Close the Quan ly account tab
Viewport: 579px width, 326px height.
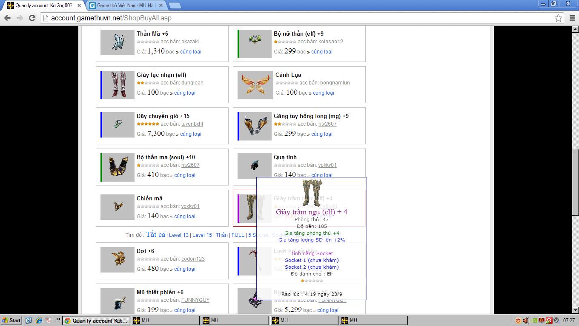click(x=79, y=6)
